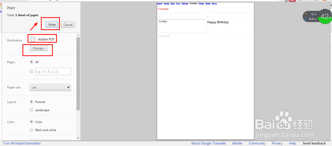Click More » link in preview header
The height and width of the screenshot is (146, 332).
214,4
